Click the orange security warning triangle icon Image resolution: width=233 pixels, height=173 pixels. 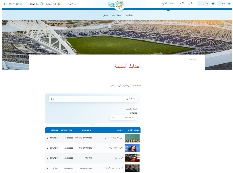click(59, 4)
